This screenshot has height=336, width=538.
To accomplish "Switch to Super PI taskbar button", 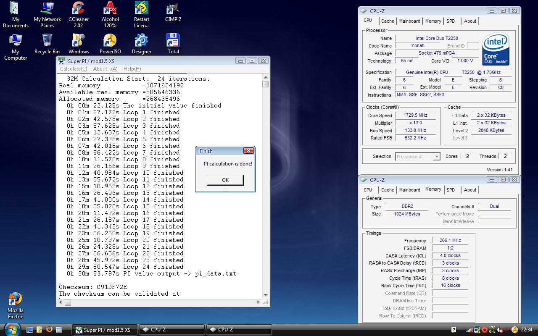I will 104,330.
